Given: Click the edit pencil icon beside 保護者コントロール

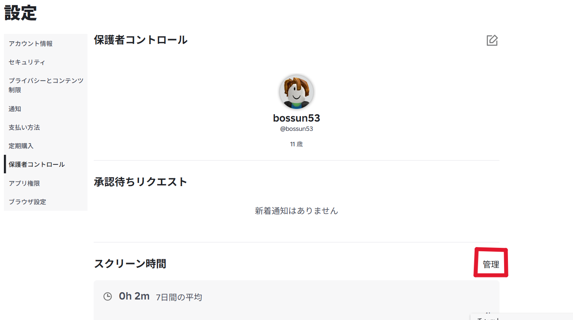Looking at the screenshot, I should (x=492, y=41).
